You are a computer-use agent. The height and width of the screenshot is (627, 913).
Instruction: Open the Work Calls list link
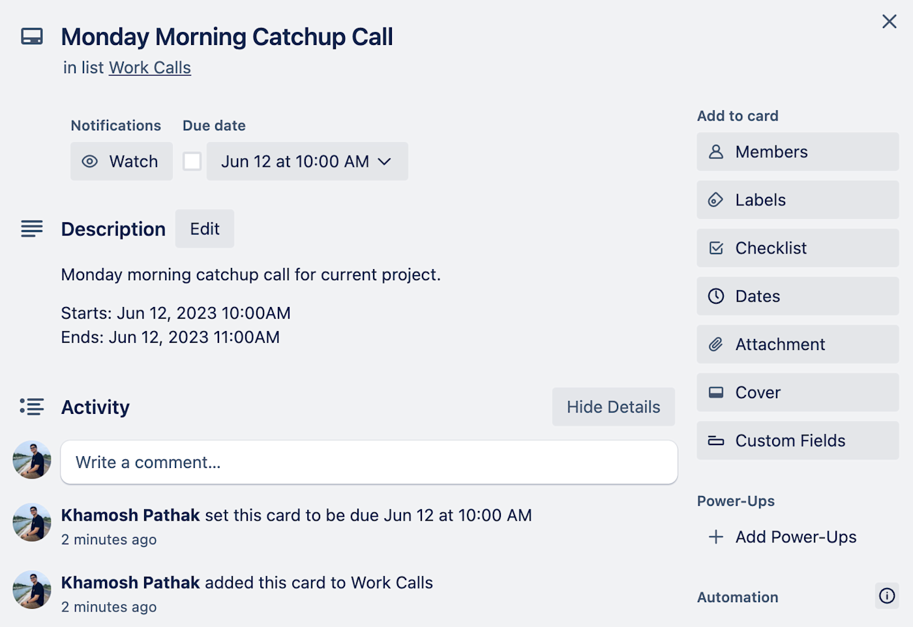(x=150, y=68)
